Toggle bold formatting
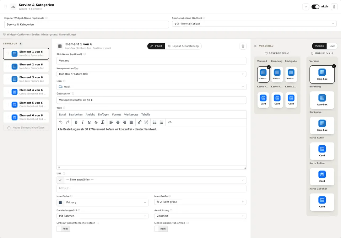341x238 pixels. pyautogui.click(x=76, y=122)
